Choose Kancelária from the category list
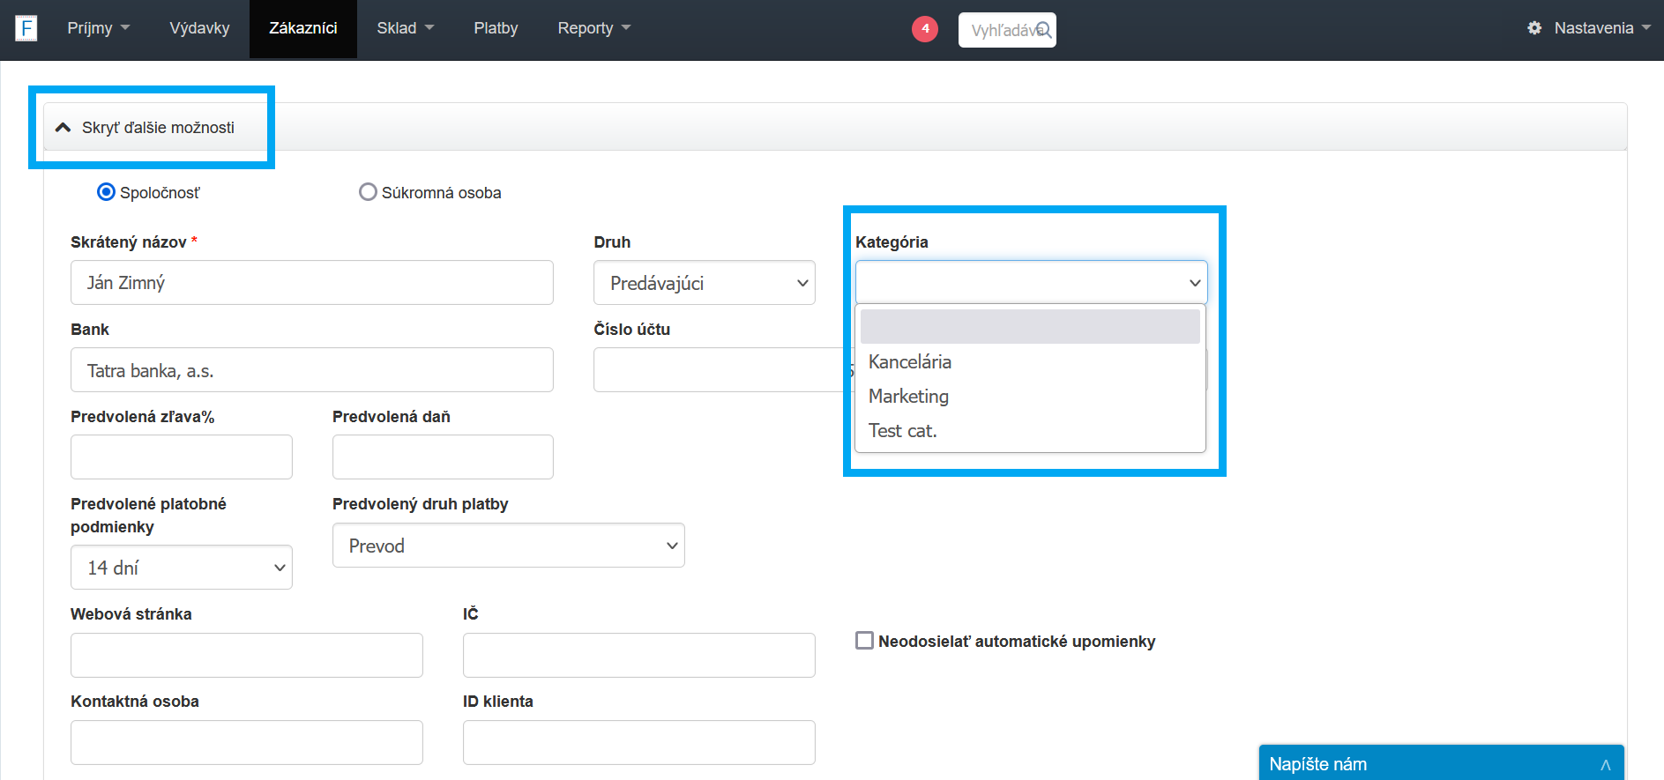 click(910, 362)
